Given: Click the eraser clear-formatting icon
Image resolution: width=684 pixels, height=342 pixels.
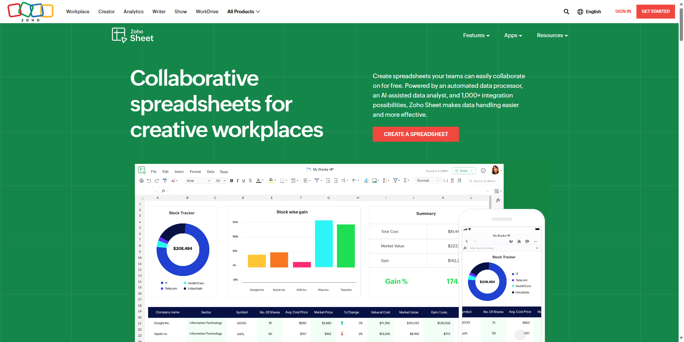Looking at the screenshot, I should 174,181.
